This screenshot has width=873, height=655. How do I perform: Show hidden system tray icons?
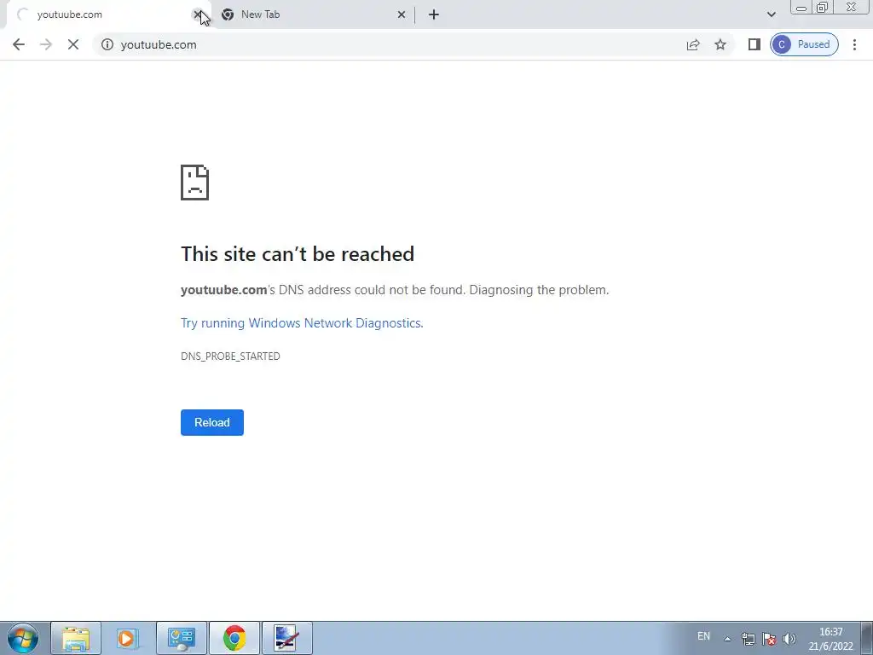click(x=727, y=639)
